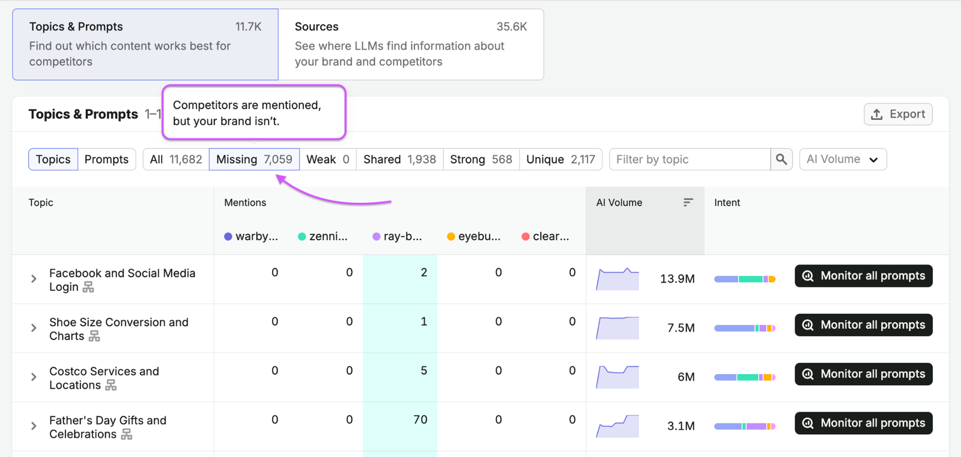961x457 pixels.
Task: Click the Export button
Action: point(898,114)
